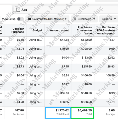Select the $5.60 cost per purchase cell

pos(20,40)
